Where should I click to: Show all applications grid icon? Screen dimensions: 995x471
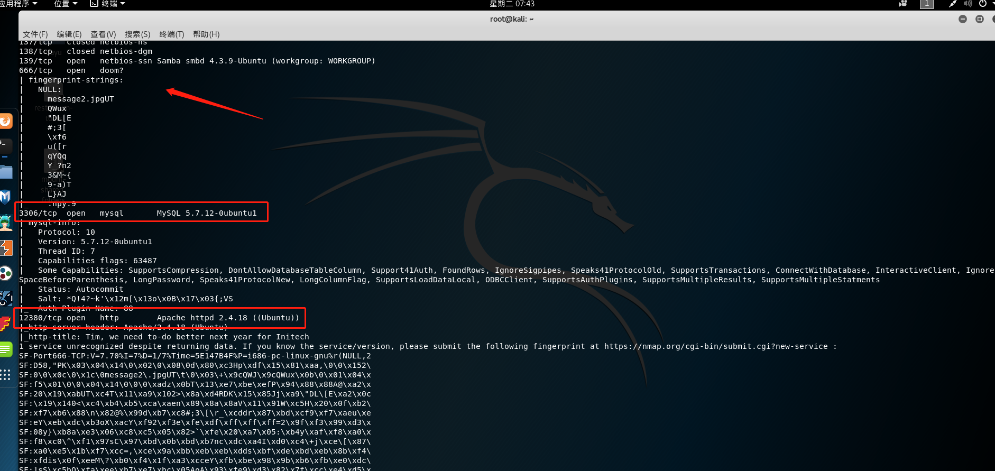5,375
